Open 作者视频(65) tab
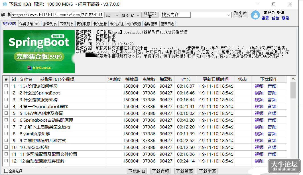 (30, 24)
